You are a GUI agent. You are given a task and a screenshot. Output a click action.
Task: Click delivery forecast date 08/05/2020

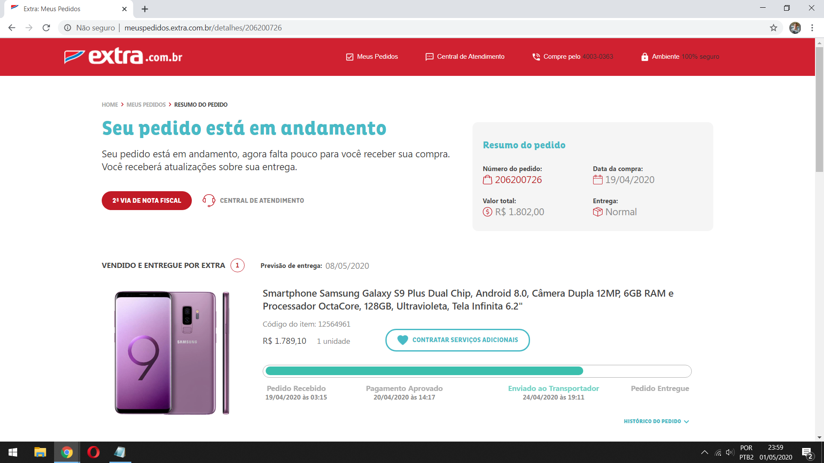[x=347, y=266]
